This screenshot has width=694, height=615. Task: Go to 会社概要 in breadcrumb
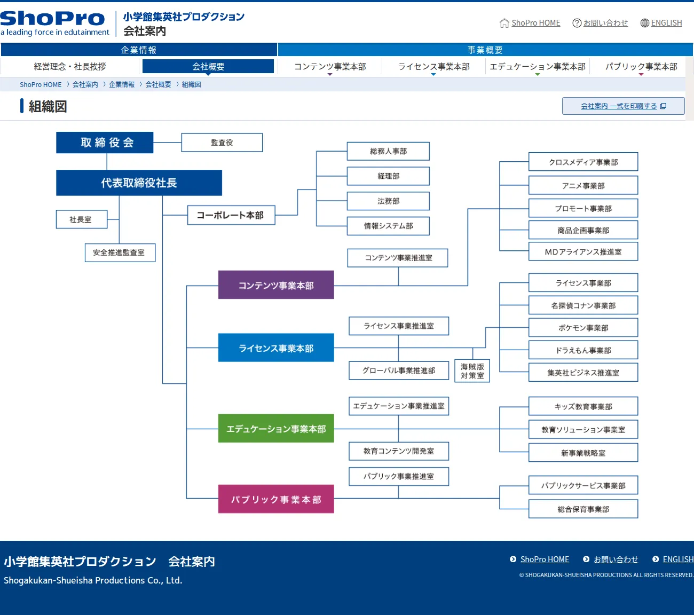pyautogui.click(x=159, y=84)
